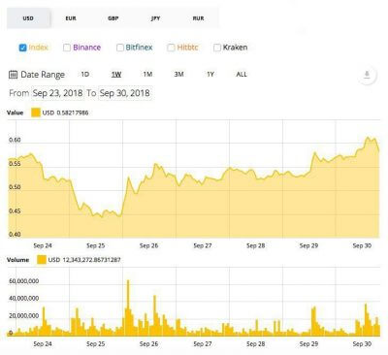Screen dimensions: 388x355
Task: Check the Hitbtc exchange box
Action: point(171,48)
